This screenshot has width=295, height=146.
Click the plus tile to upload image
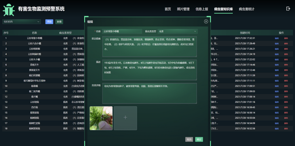coord(125,118)
